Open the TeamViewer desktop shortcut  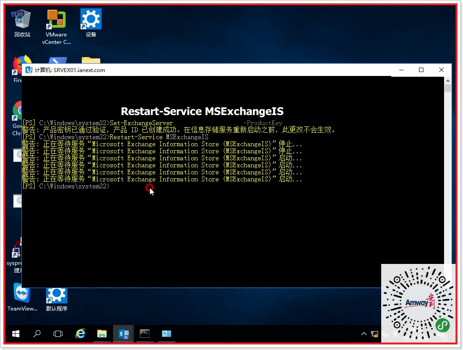(22, 297)
